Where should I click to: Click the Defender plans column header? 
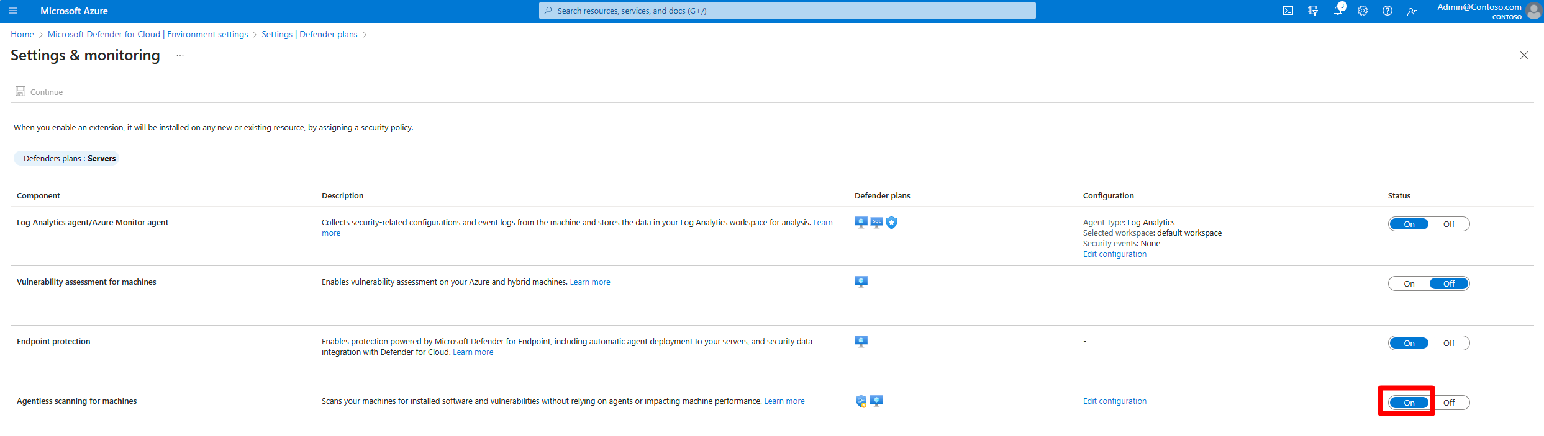point(883,195)
